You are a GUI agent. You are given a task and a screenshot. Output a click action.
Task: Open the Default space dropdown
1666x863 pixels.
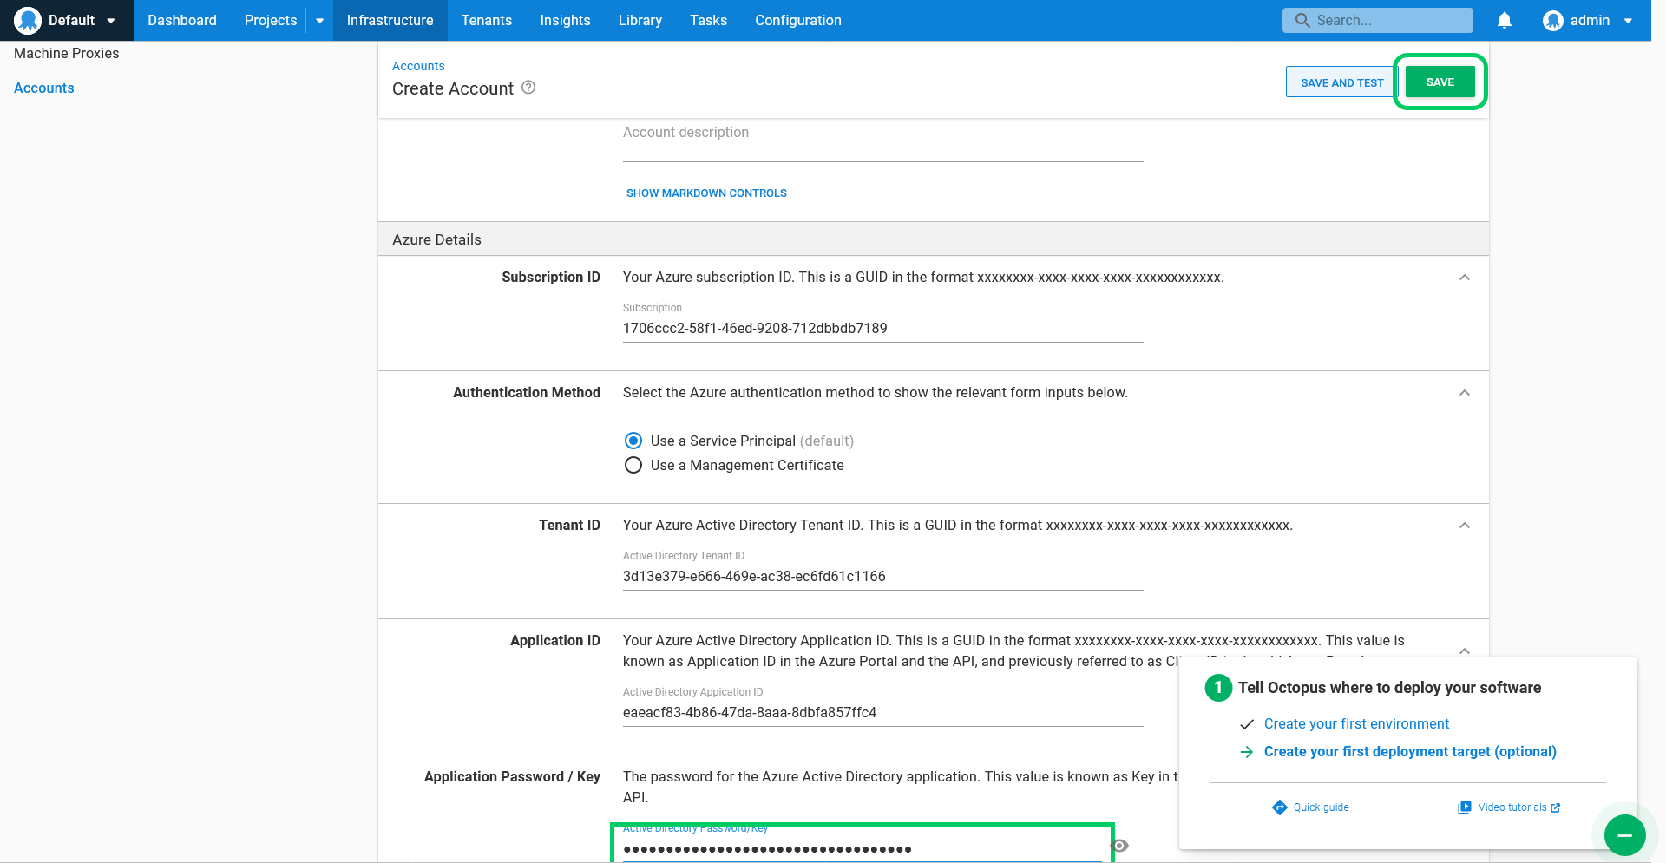tap(67, 20)
